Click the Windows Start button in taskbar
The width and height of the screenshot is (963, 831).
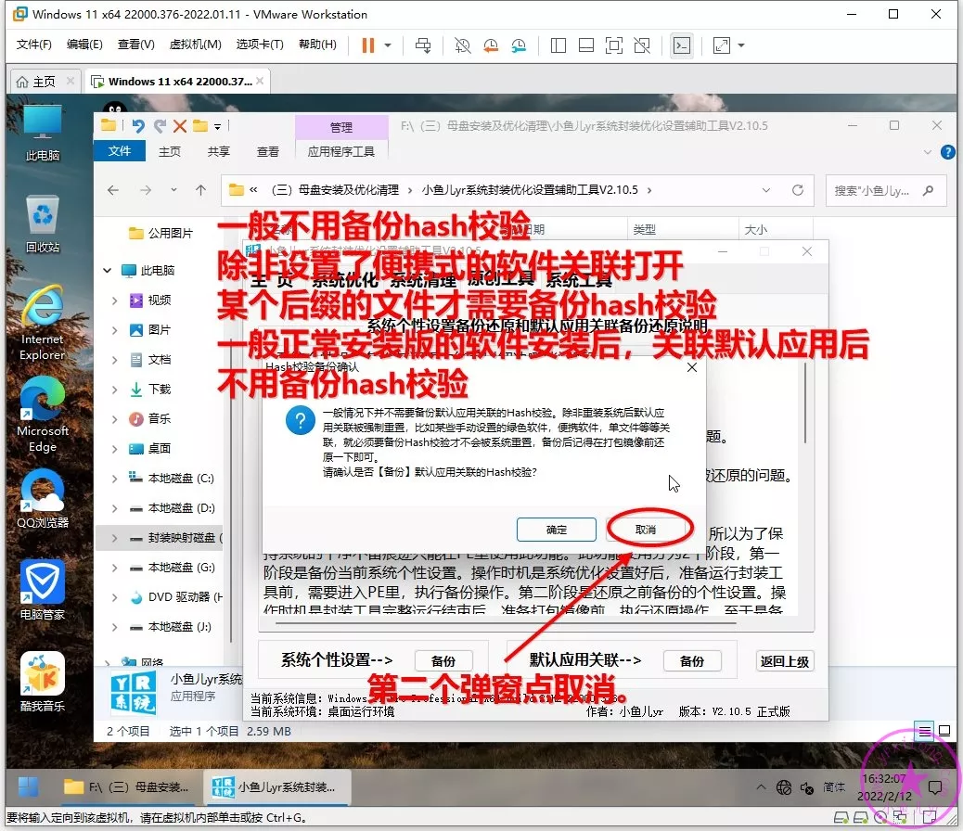29,786
